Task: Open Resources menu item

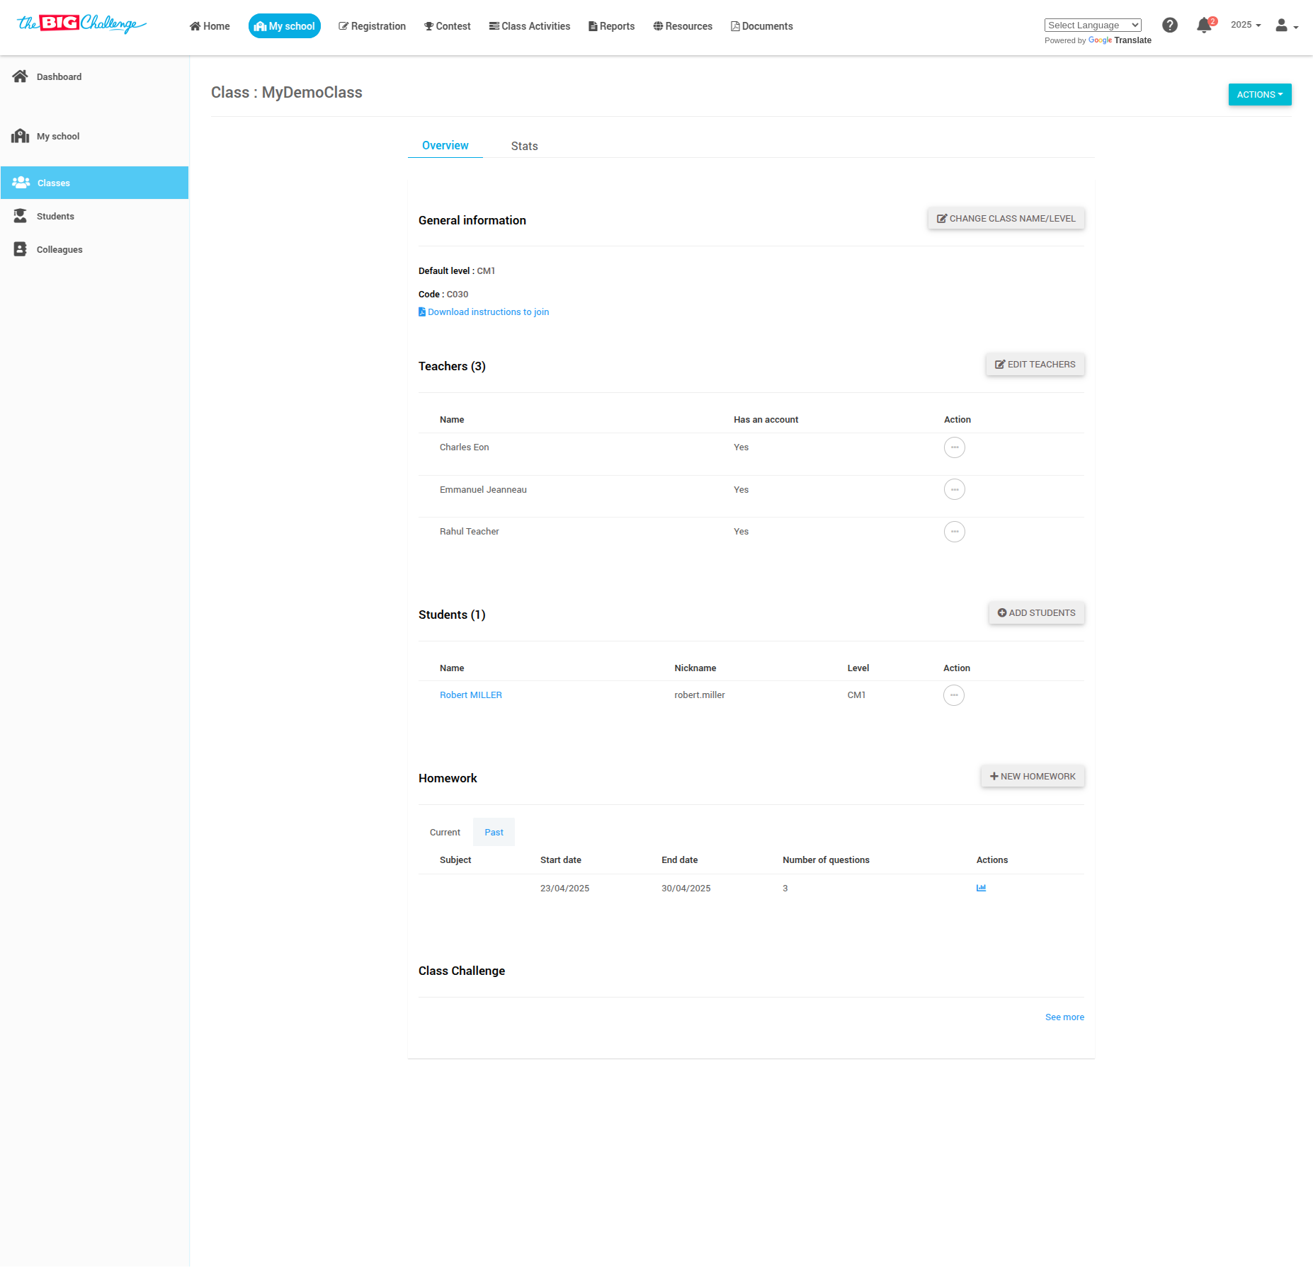Action: (683, 26)
